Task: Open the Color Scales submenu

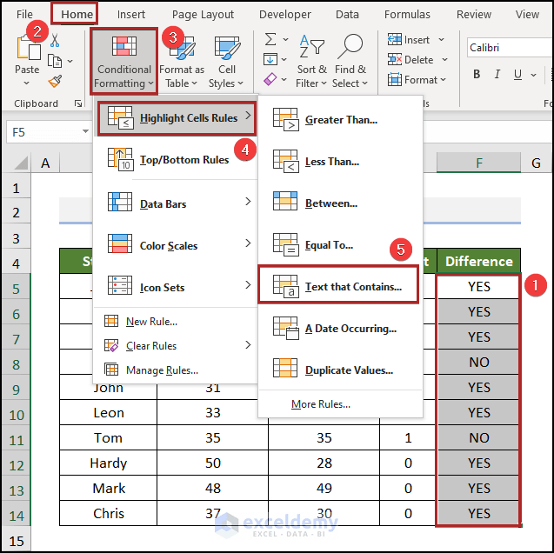Action: [x=176, y=245]
